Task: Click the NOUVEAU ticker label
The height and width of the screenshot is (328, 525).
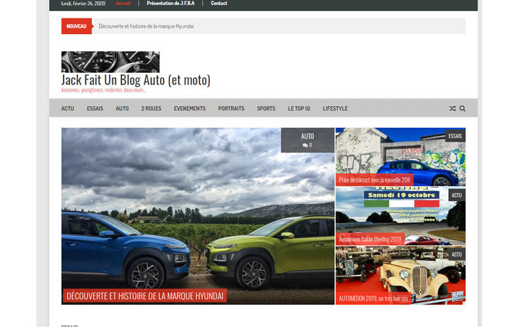Action: point(76,26)
